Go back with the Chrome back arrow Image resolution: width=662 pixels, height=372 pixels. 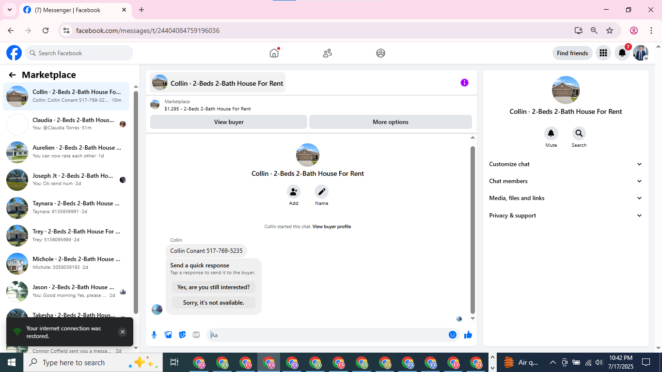click(x=11, y=31)
